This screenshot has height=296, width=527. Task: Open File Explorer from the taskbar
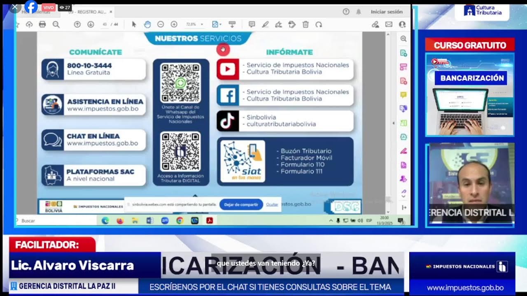point(135,221)
